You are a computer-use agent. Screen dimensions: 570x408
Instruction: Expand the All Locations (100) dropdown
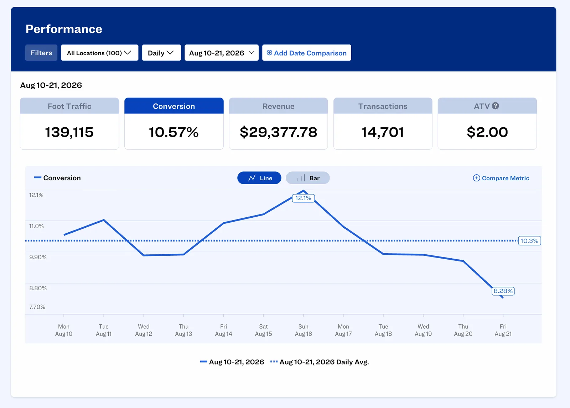click(x=100, y=53)
